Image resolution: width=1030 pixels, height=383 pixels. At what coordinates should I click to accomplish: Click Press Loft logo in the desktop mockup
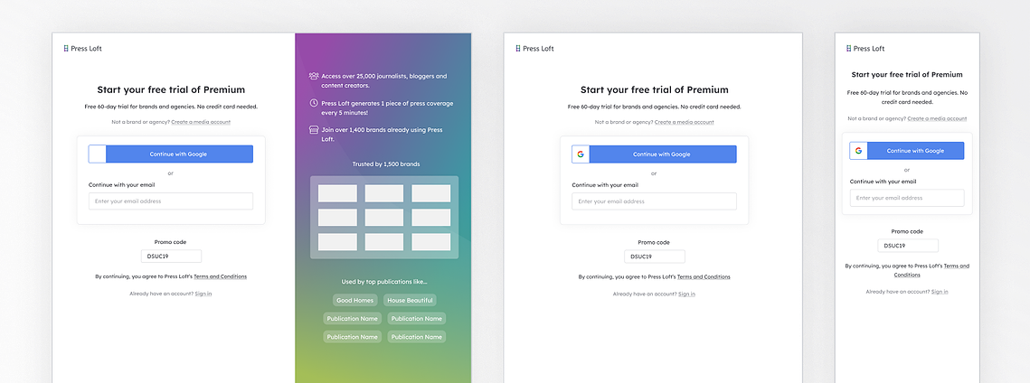(x=83, y=49)
